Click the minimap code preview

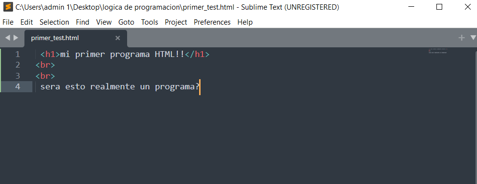[437, 51]
